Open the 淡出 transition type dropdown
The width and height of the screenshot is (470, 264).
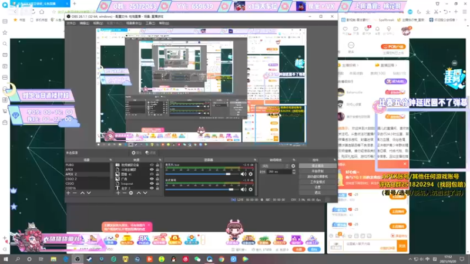click(274, 166)
